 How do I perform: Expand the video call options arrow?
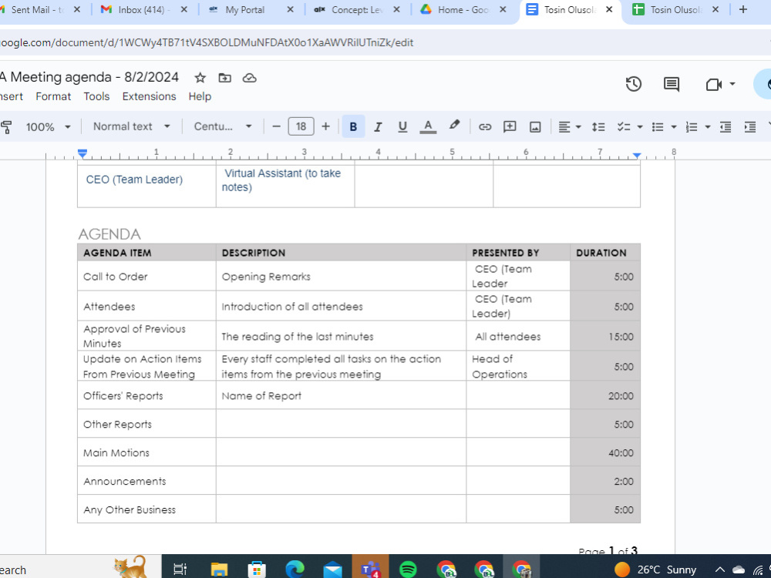pos(732,84)
